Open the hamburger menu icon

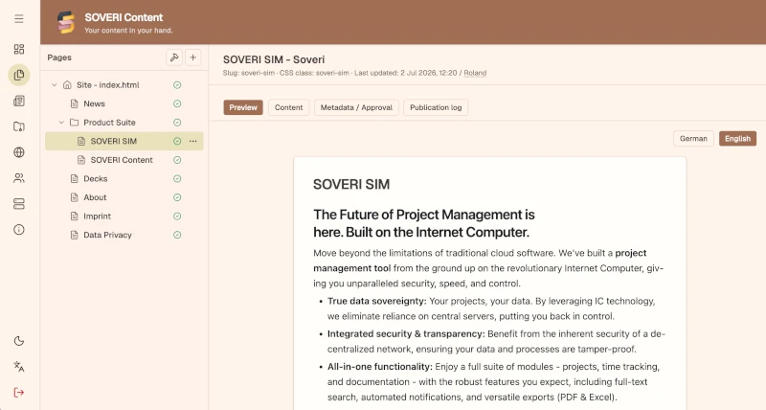pyautogui.click(x=19, y=18)
